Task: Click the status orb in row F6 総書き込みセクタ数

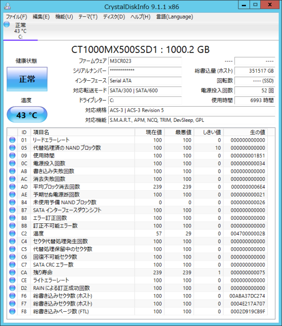Action: pos(12,296)
